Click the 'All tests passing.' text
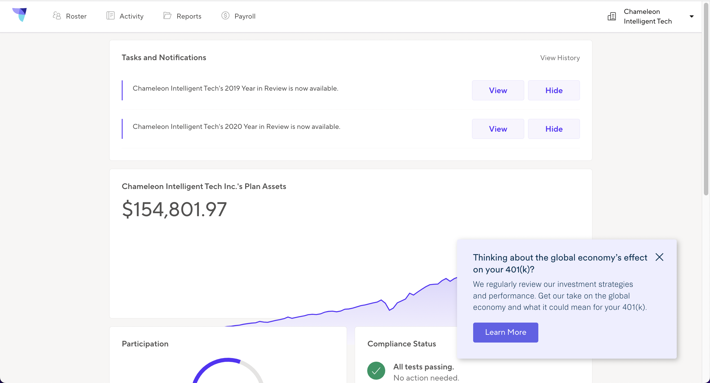The height and width of the screenshot is (383, 710). [424, 367]
